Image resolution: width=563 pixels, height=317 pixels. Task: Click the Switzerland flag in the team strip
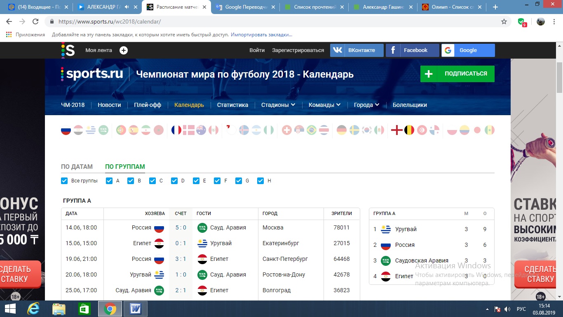tap(287, 130)
